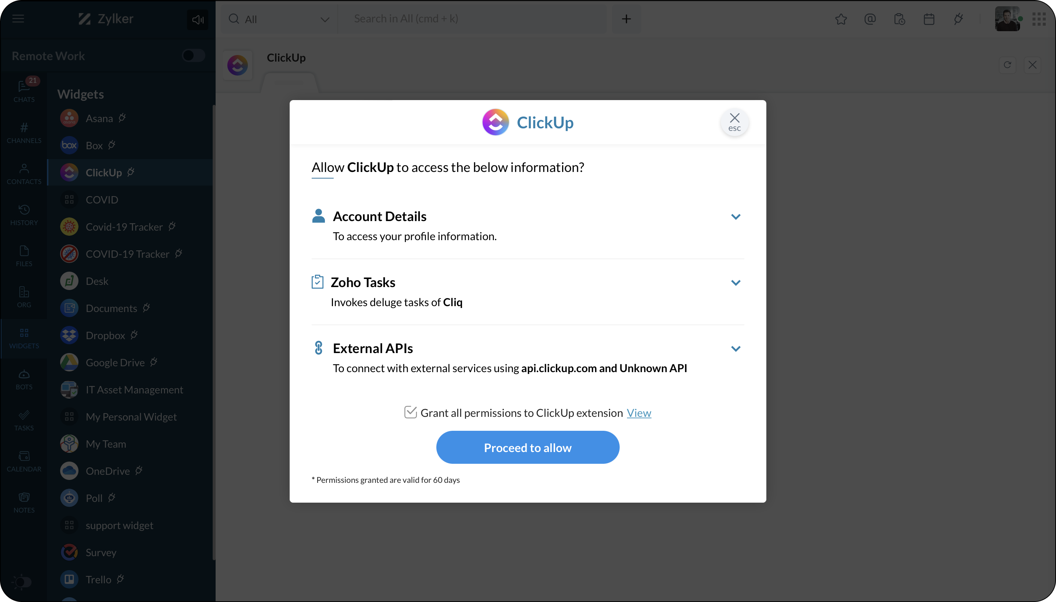
Task: Expand the External APIs section
Action: tap(736, 349)
